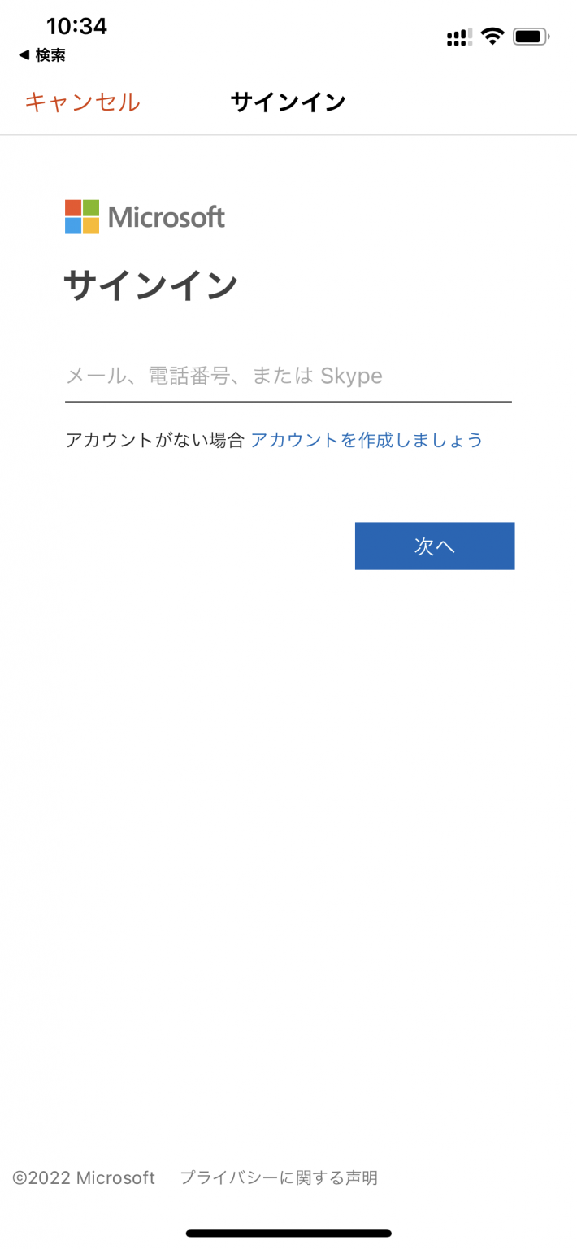This screenshot has width=577, height=1249.
Task: Click the Microsoft four-square logo
Action: click(x=82, y=217)
